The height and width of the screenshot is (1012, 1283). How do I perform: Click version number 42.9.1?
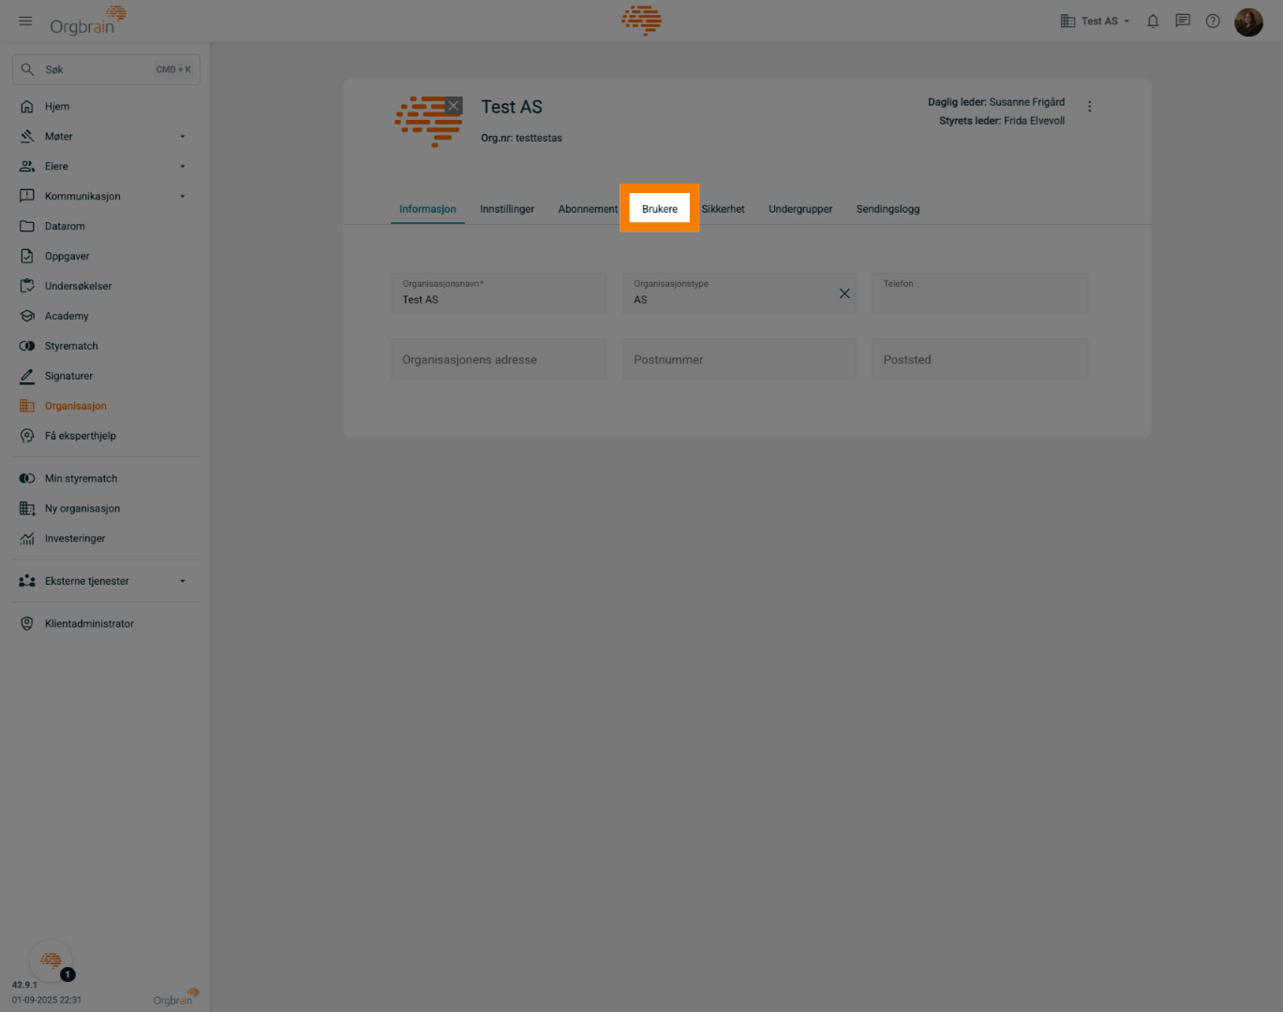(x=24, y=986)
